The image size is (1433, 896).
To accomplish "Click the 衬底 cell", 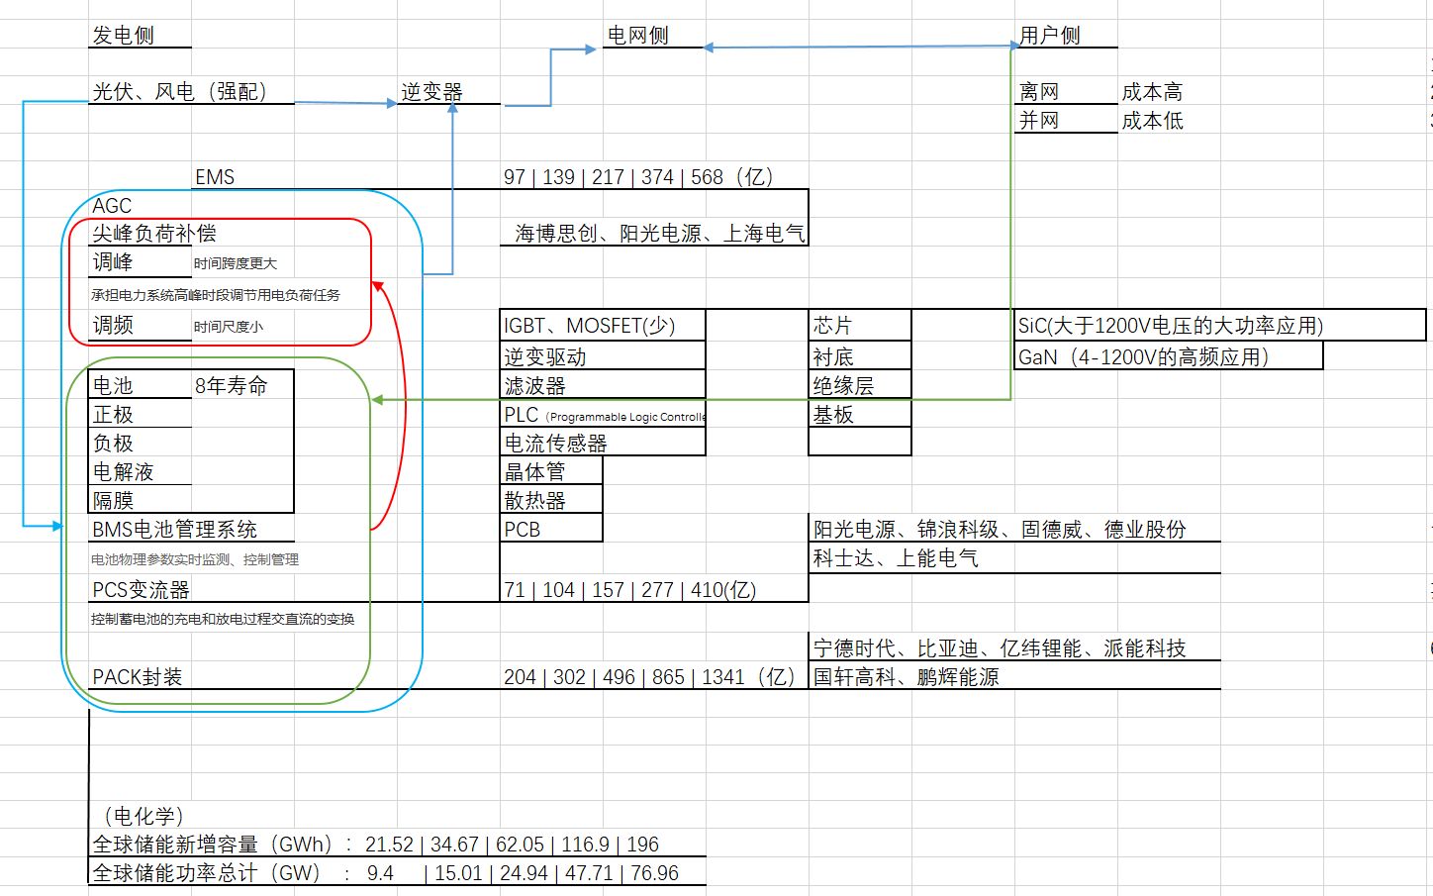I will click(x=833, y=357).
